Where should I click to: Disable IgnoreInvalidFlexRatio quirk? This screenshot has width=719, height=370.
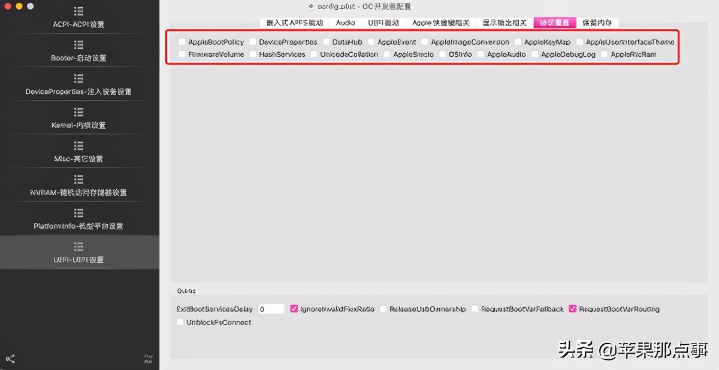click(x=294, y=308)
